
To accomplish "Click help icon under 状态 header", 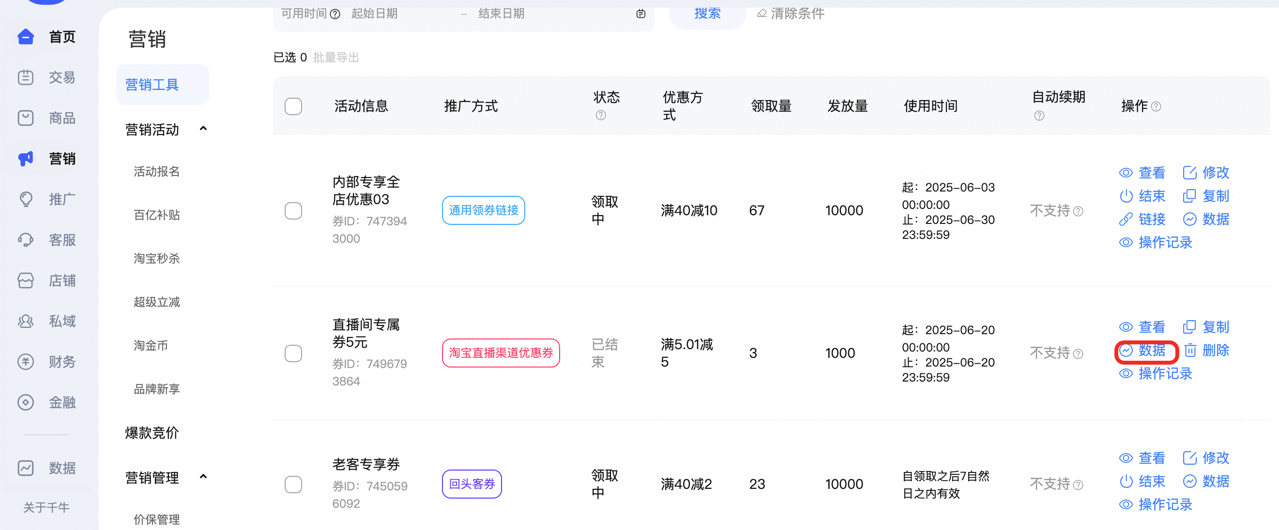I will [x=601, y=115].
